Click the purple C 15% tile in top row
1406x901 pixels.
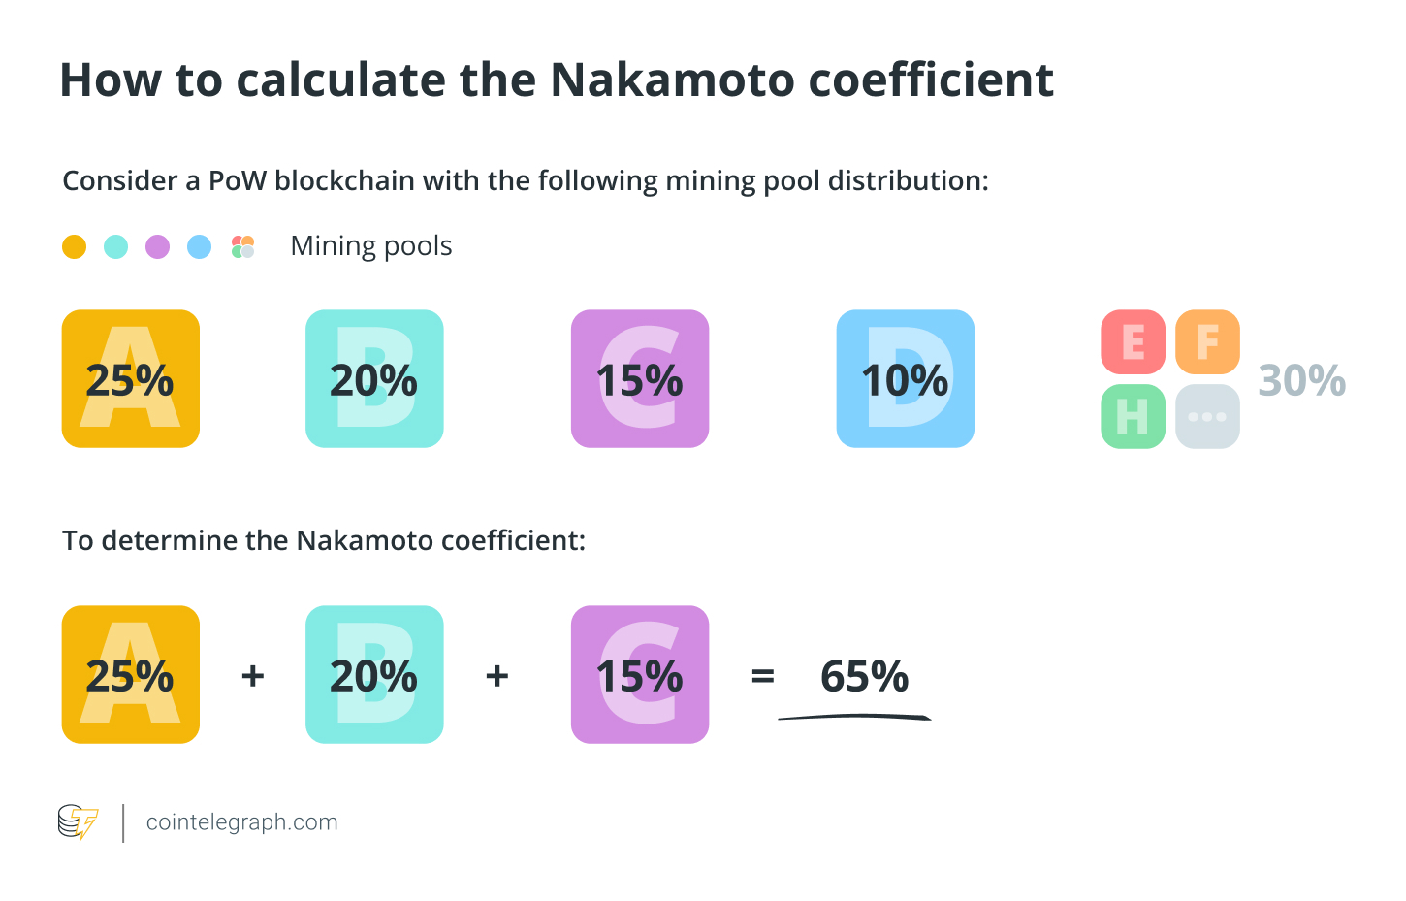[x=640, y=379]
